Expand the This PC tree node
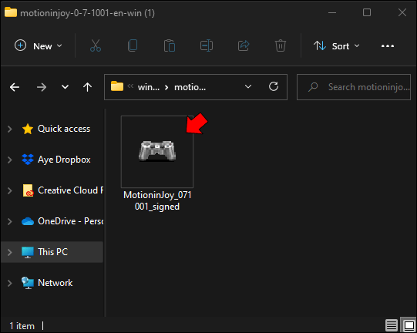 click(10, 252)
